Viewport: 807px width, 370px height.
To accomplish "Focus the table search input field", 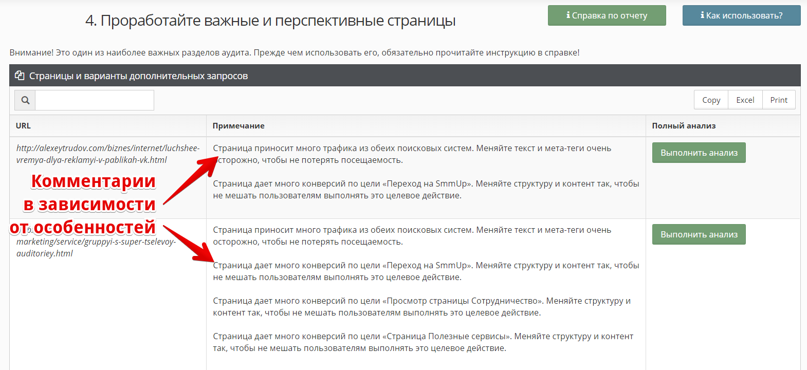I will 95,100.
